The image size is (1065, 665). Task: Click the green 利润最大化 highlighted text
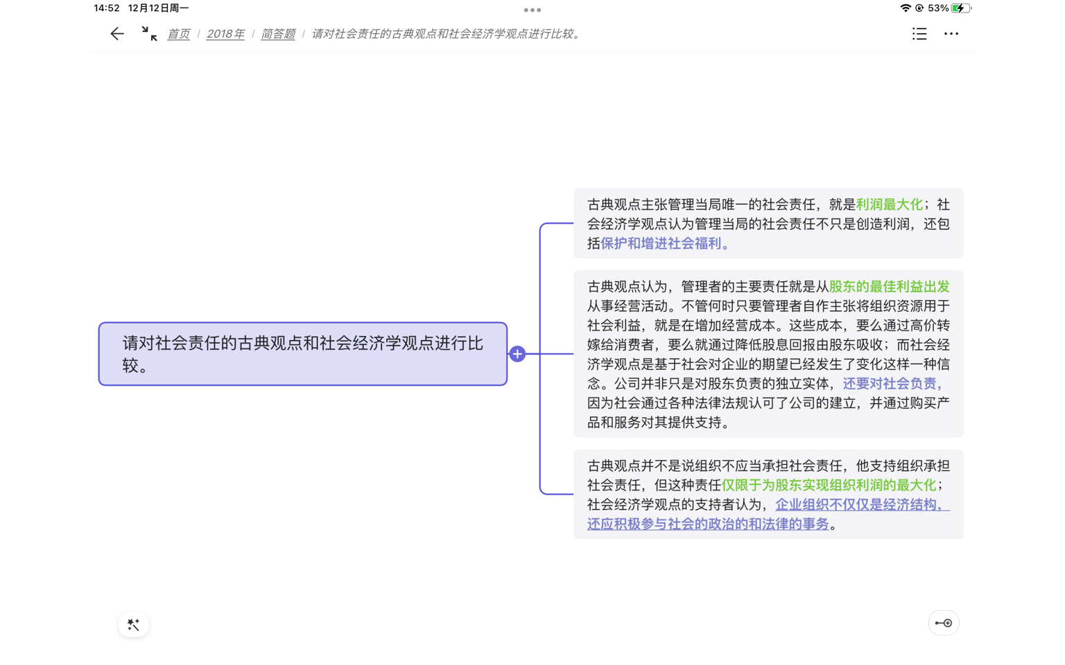tap(890, 204)
